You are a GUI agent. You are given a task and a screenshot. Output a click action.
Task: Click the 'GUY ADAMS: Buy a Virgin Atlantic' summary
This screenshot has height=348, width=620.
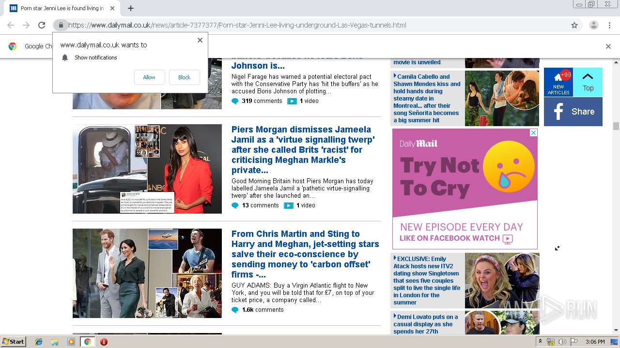[x=303, y=293]
